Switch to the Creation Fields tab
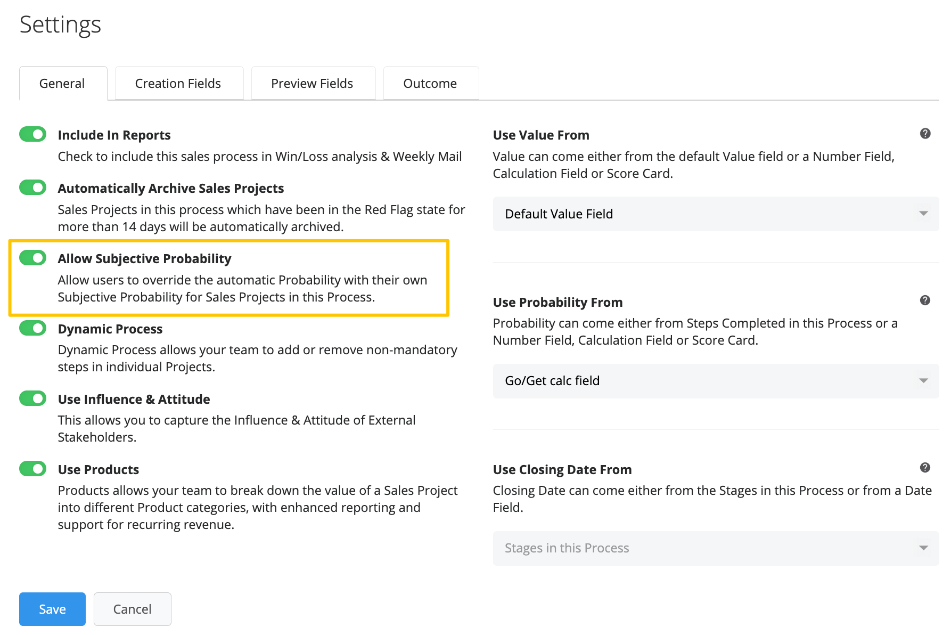Screen dimensions: 951x635 [178, 84]
